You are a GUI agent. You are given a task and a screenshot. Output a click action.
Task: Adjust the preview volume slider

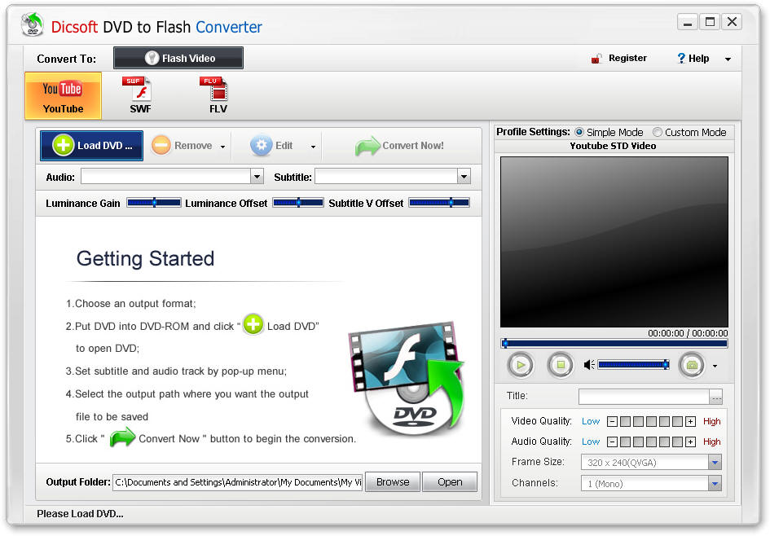coord(633,364)
